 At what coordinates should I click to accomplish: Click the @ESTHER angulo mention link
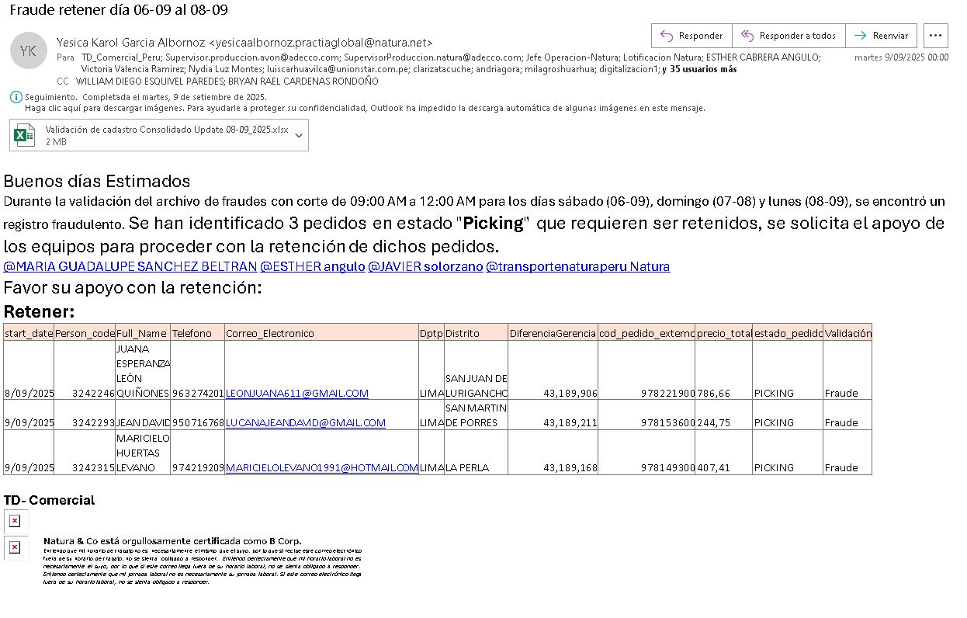tap(312, 266)
